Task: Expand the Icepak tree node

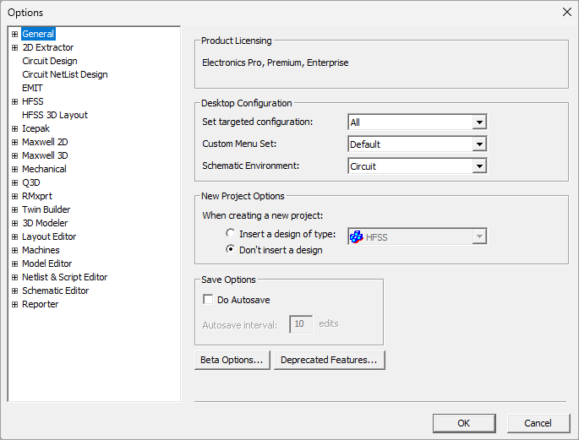Action: tap(14, 128)
